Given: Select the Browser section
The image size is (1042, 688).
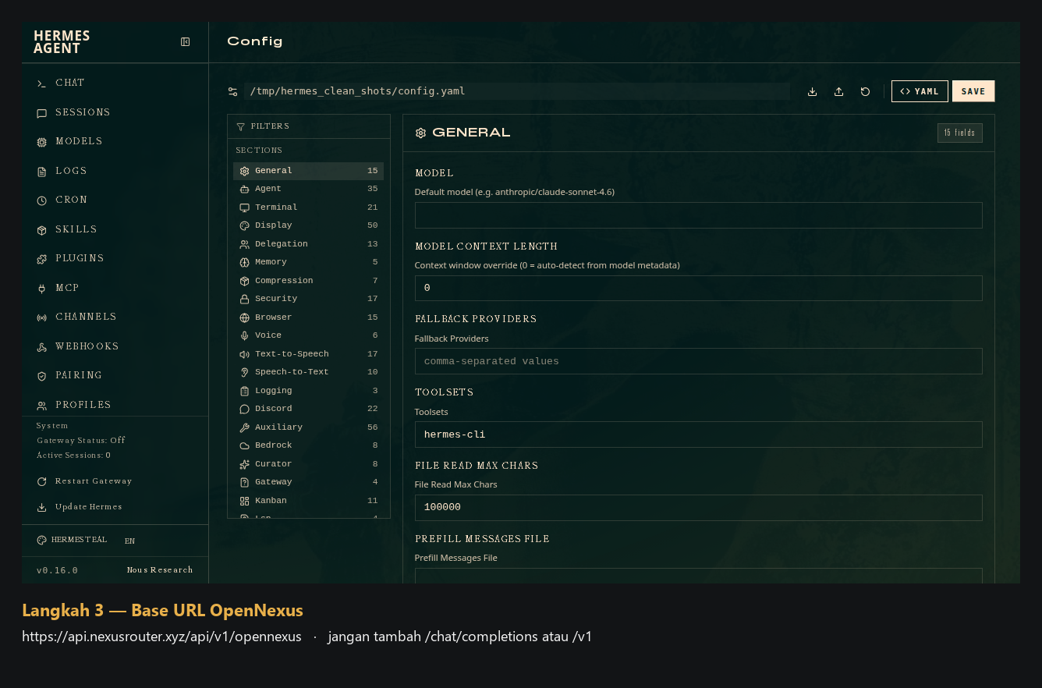Looking at the screenshot, I should [308, 317].
